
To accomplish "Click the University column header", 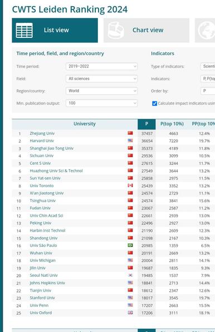I will point(85,124).
